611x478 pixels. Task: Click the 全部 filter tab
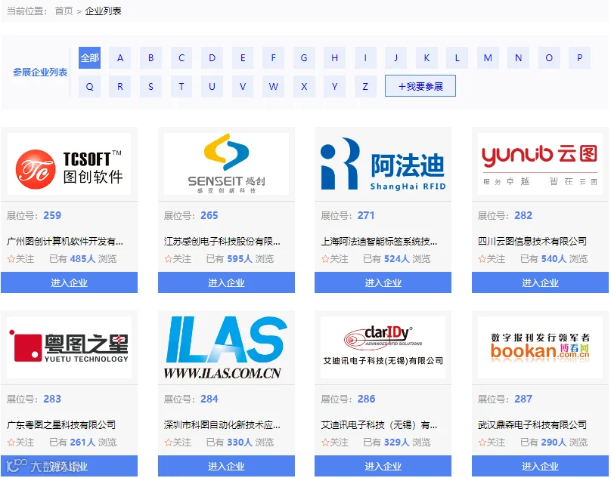click(x=89, y=58)
